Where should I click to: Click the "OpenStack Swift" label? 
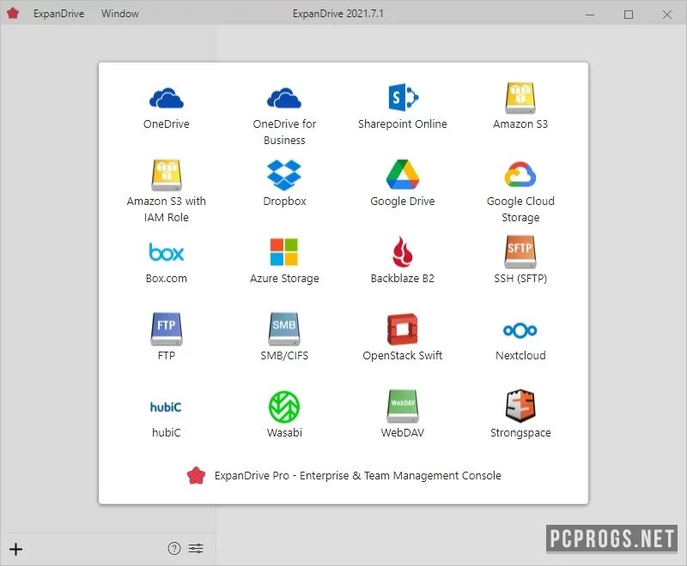pos(403,355)
